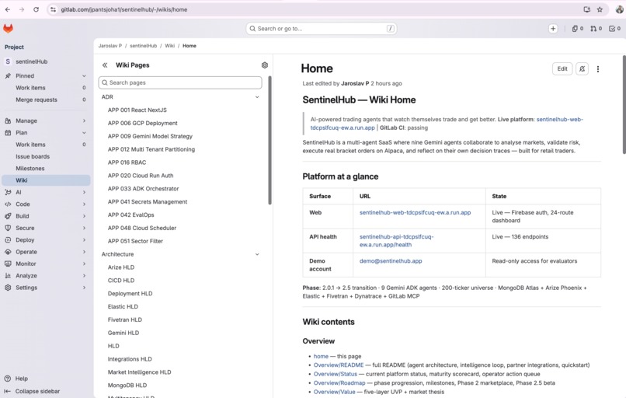
Task: Open the Overview/Status link
Action: (336, 374)
